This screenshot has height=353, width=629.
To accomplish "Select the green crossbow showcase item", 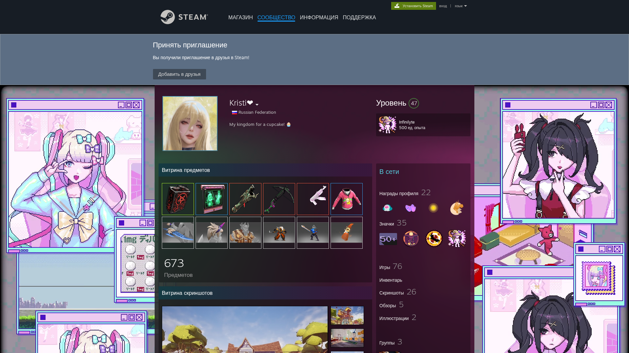I will coord(279,199).
